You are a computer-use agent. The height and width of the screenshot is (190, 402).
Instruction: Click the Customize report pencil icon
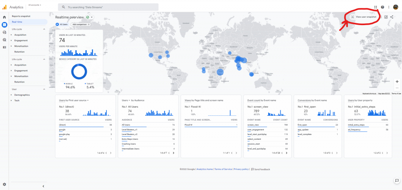tap(386, 17)
